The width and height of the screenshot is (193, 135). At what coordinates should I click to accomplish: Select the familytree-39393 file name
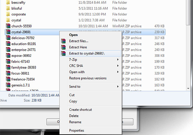pyautogui.click(x=24, y=67)
